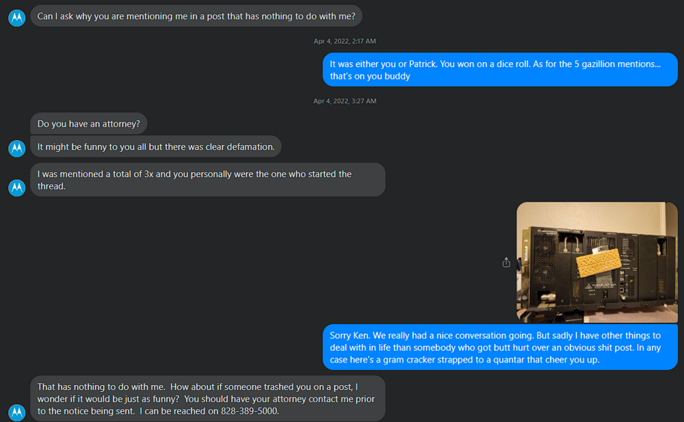The image size is (684, 422).
Task: Click the 'clear defamation' message bubble
Action: pos(156,146)
